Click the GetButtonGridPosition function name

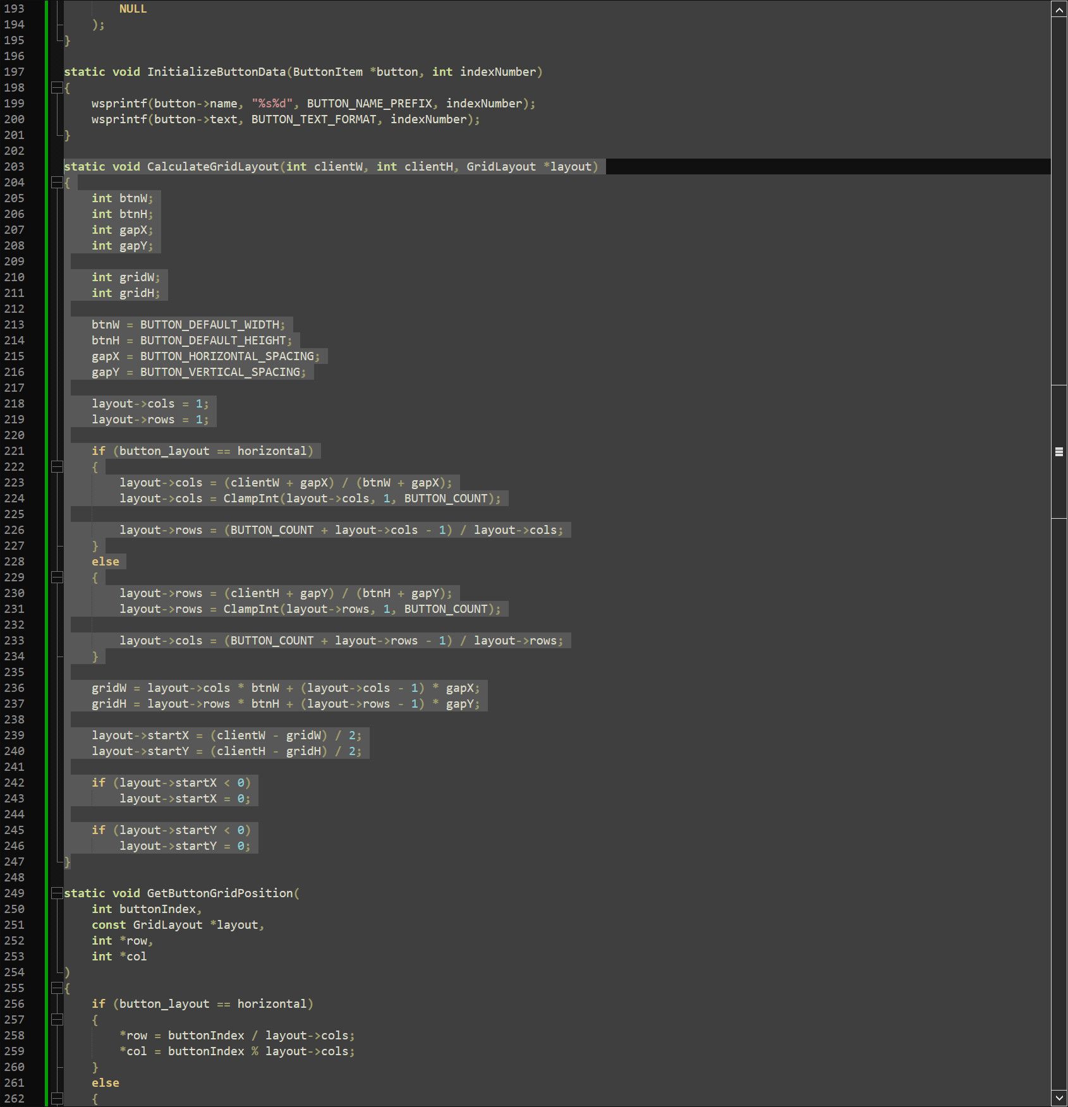pyautogui.click(x=220, y=893)
